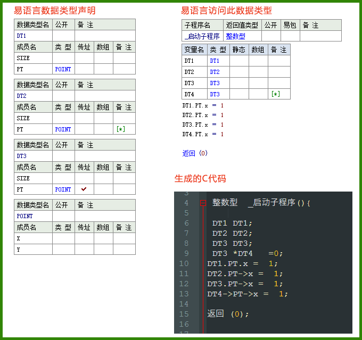Click the 变量名 column header

194,49
